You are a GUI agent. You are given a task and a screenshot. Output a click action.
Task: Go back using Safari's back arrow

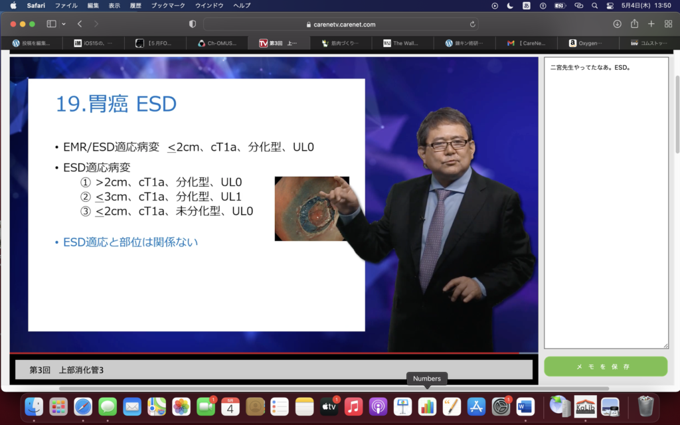point(79,24)
